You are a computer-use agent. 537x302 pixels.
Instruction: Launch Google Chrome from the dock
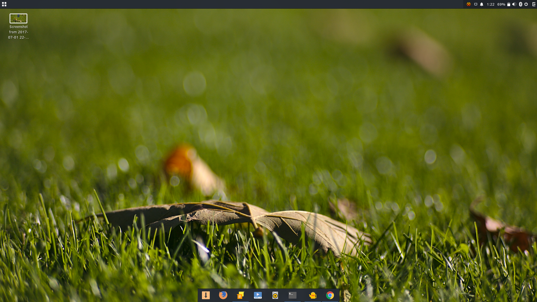pos(330,295)
